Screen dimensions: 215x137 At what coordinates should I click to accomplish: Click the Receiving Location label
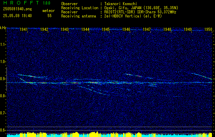pyautogui.click(x=80, y=8)
